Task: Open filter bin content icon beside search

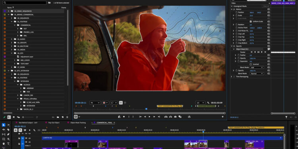Action: point(49,3)
